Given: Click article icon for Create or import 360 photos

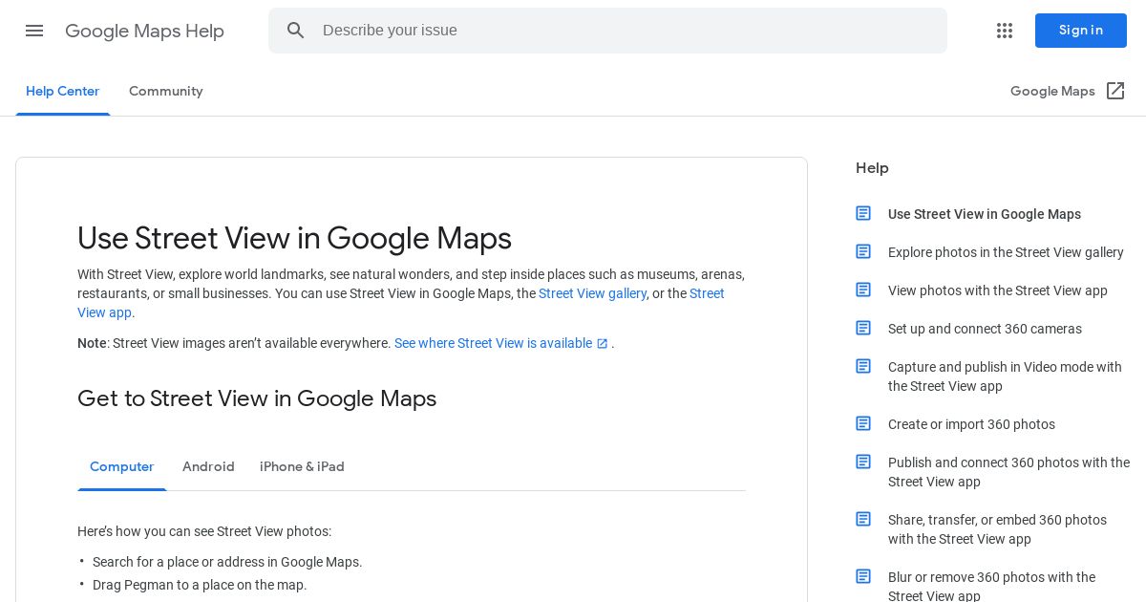Looking at the screenshot, I should pyautogui.click(x=863, y=423).
